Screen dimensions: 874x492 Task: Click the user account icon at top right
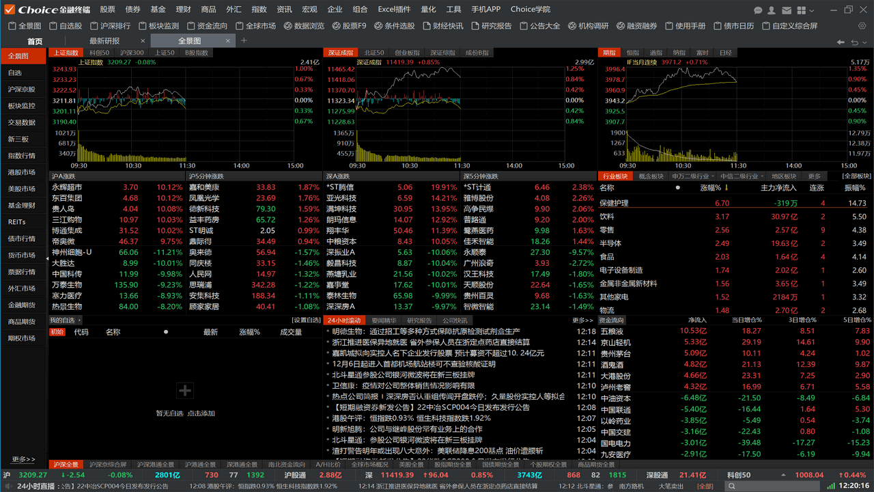coord(772,9)
